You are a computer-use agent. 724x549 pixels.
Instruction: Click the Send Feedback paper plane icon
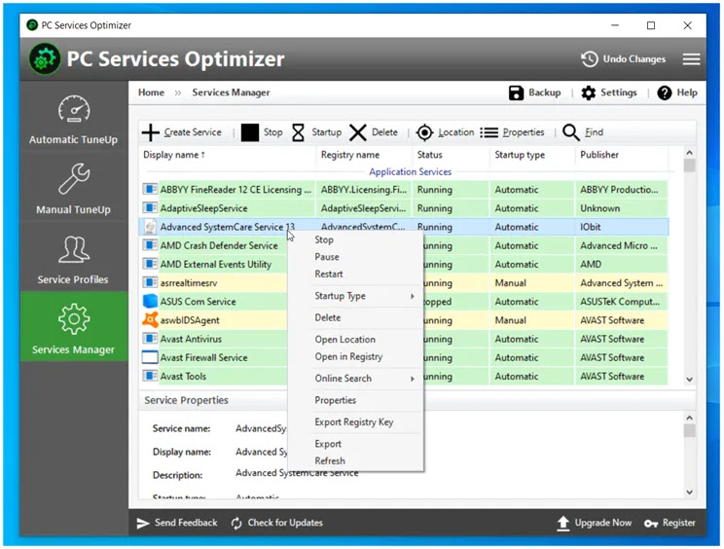143,523
